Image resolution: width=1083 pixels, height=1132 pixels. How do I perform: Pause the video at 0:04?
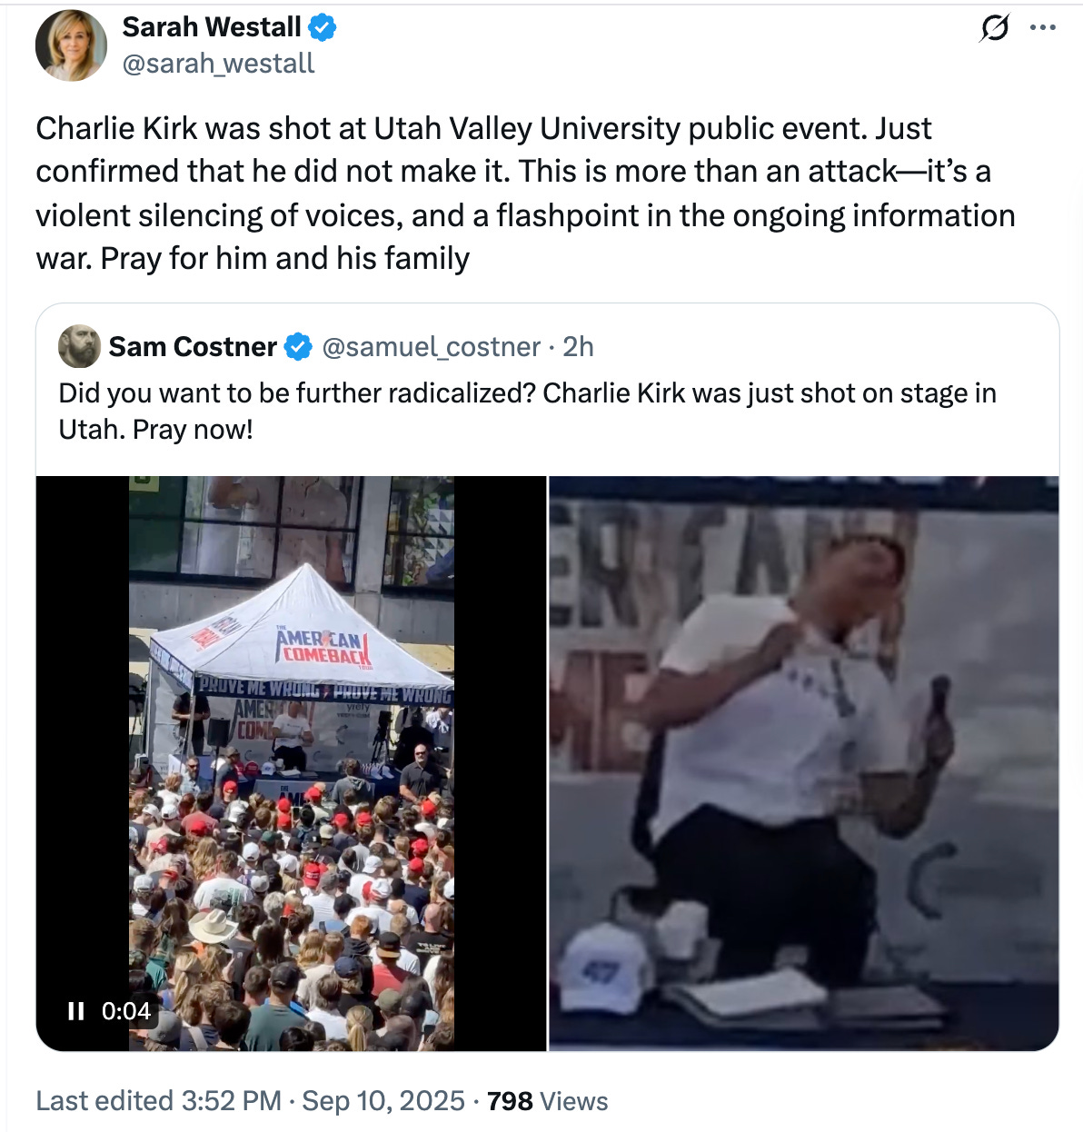click(x=76, y=1010)
